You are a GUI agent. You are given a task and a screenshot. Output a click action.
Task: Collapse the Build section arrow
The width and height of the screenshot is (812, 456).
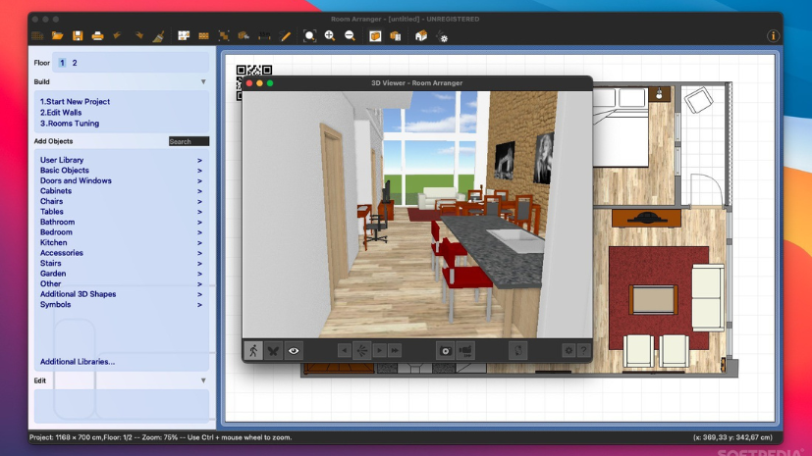pos(203,82)
